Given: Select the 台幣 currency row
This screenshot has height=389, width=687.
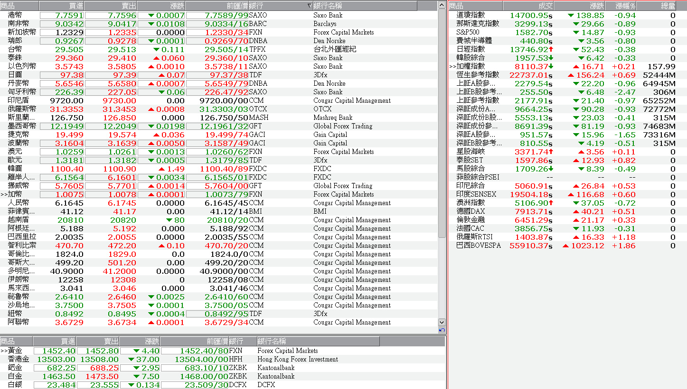Looking at the screenshot, I should [218, 49].
